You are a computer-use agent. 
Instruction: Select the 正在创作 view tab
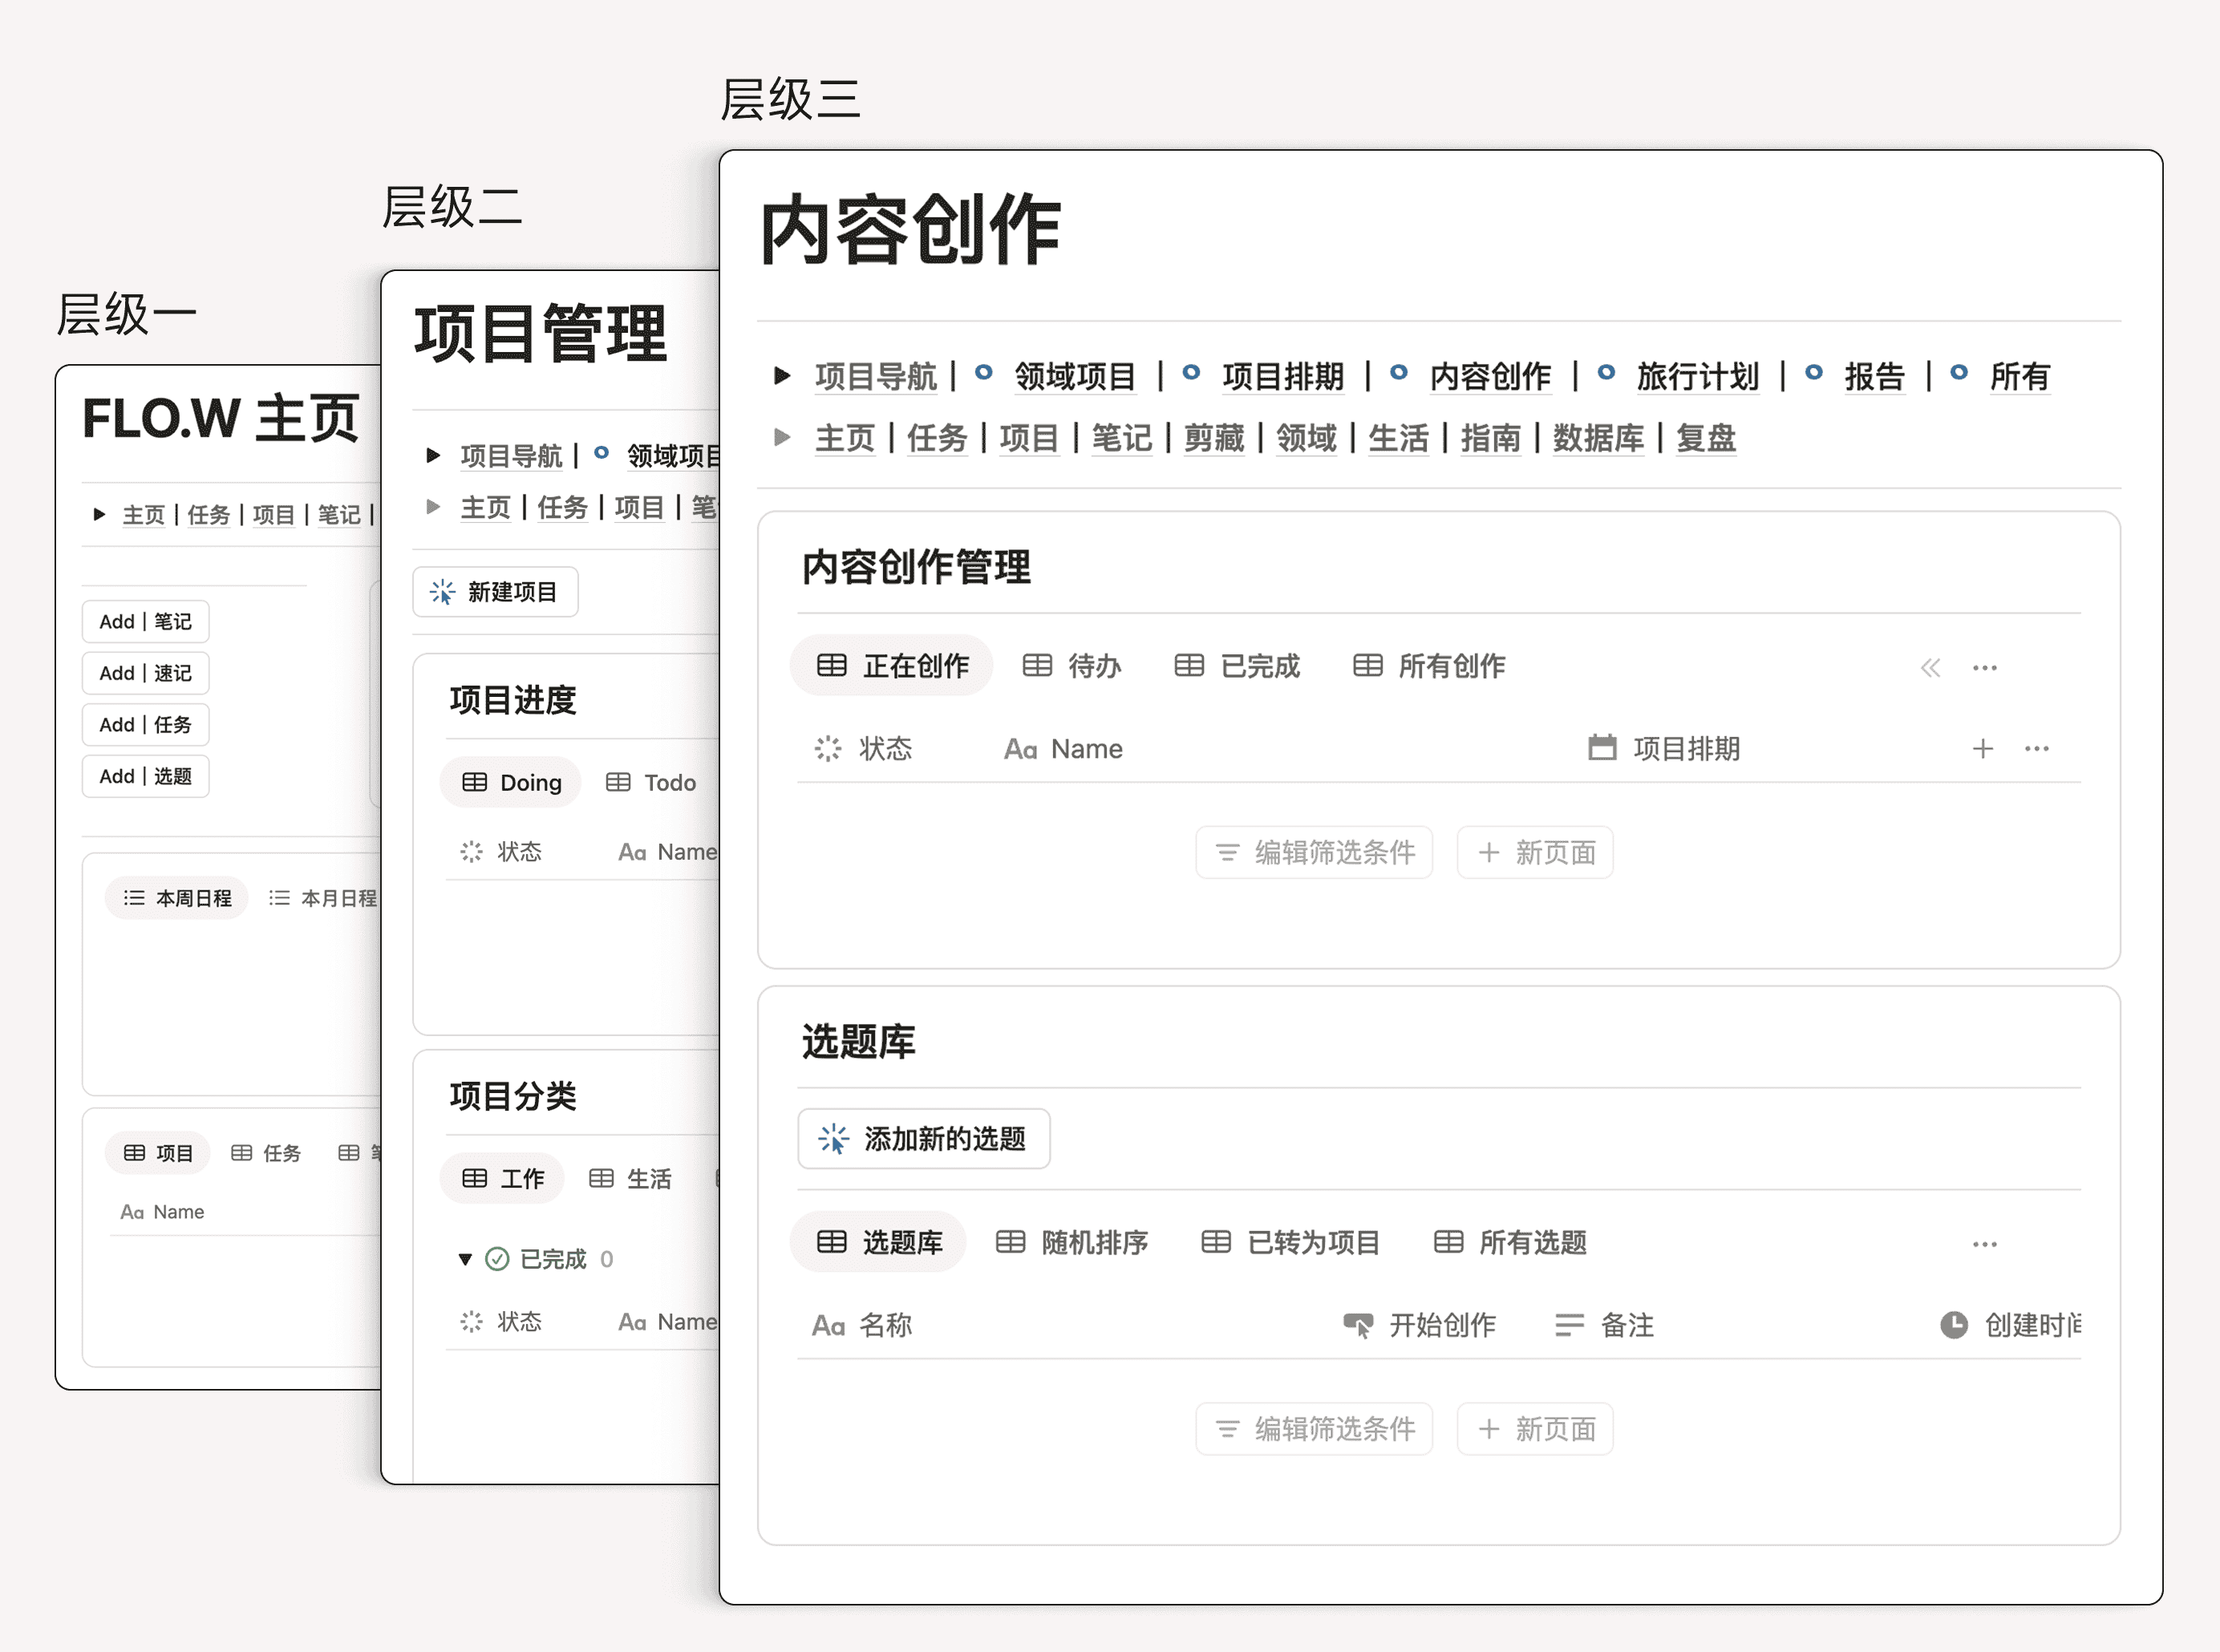pyautogui.click(x=892, y=665)
